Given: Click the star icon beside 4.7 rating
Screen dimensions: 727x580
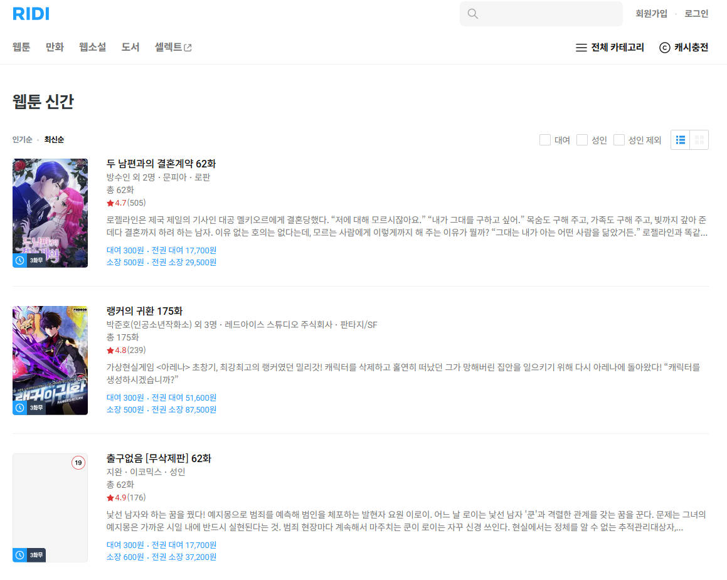Looking at the screenshot, I should (x=112, y=203).
